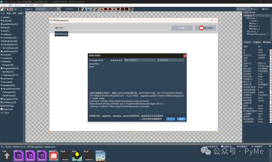Select the ellipse shape tool
This screenshot has width=272, height=162.
tap(110, 9)
